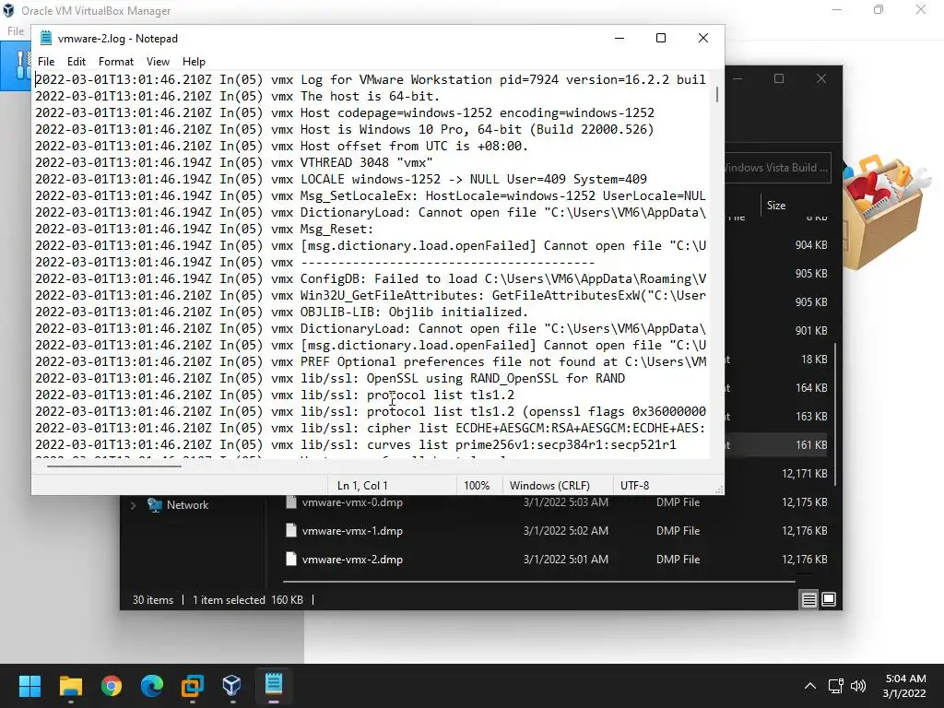Open the Windows Start menu

tap(29, 685)
